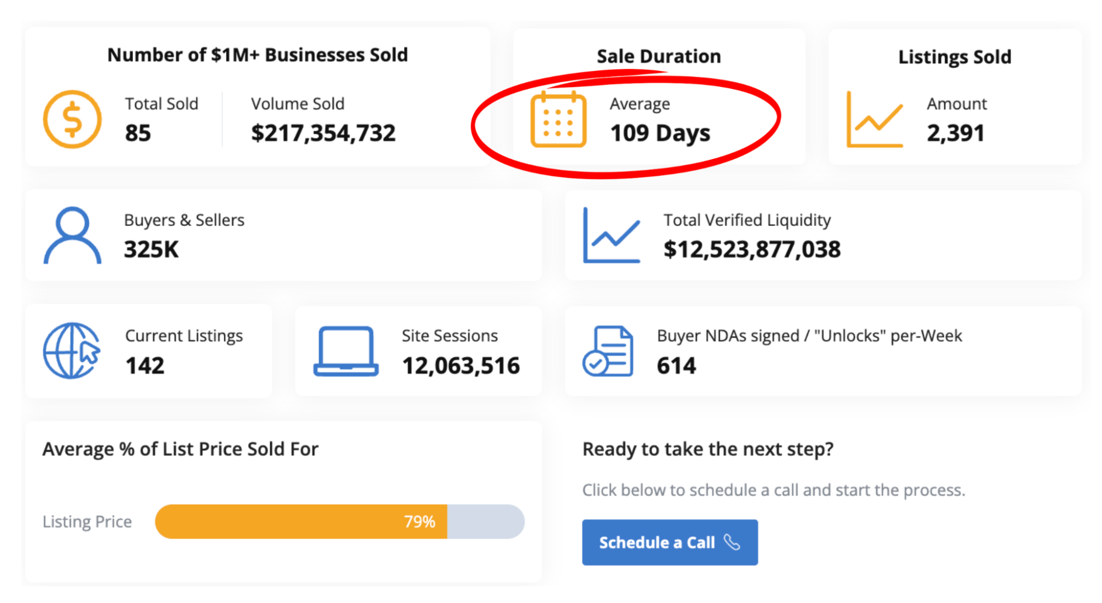Click the Schedule a Call button
The image size is (1102, 603).
670,542
